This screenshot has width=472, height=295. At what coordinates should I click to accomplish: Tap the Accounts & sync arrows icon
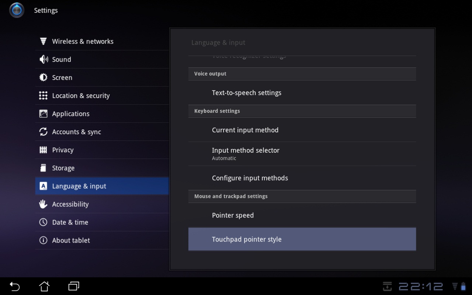click(x=43, y=132)
